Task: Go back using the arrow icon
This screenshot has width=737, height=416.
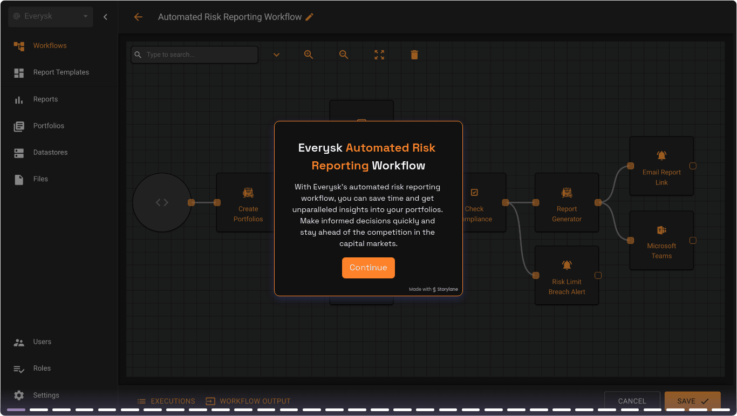Action: point(138,17)
